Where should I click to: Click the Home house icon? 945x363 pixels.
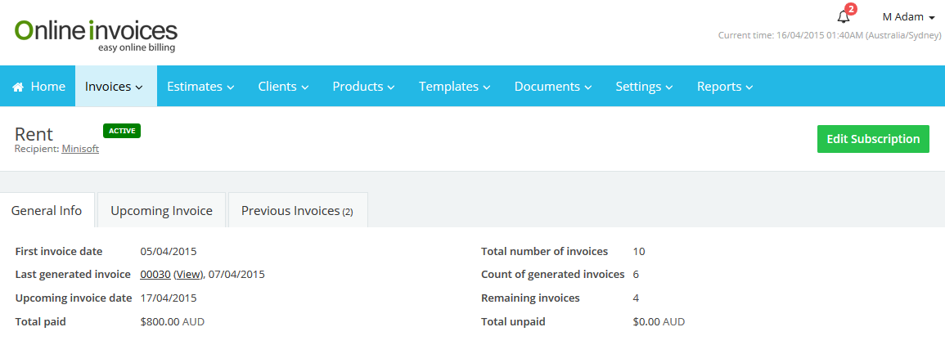pyautogui.click(x=18, y=87)
